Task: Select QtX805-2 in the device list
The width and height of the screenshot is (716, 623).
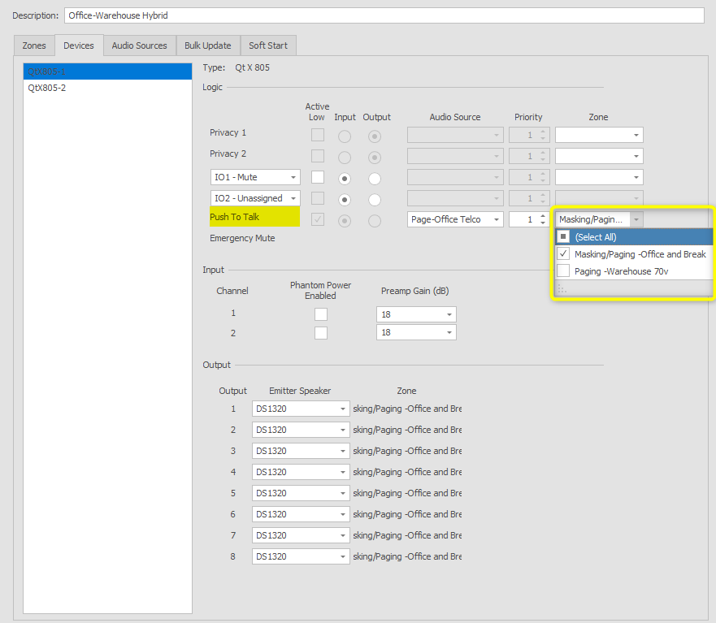Action: tap(47, 88)
